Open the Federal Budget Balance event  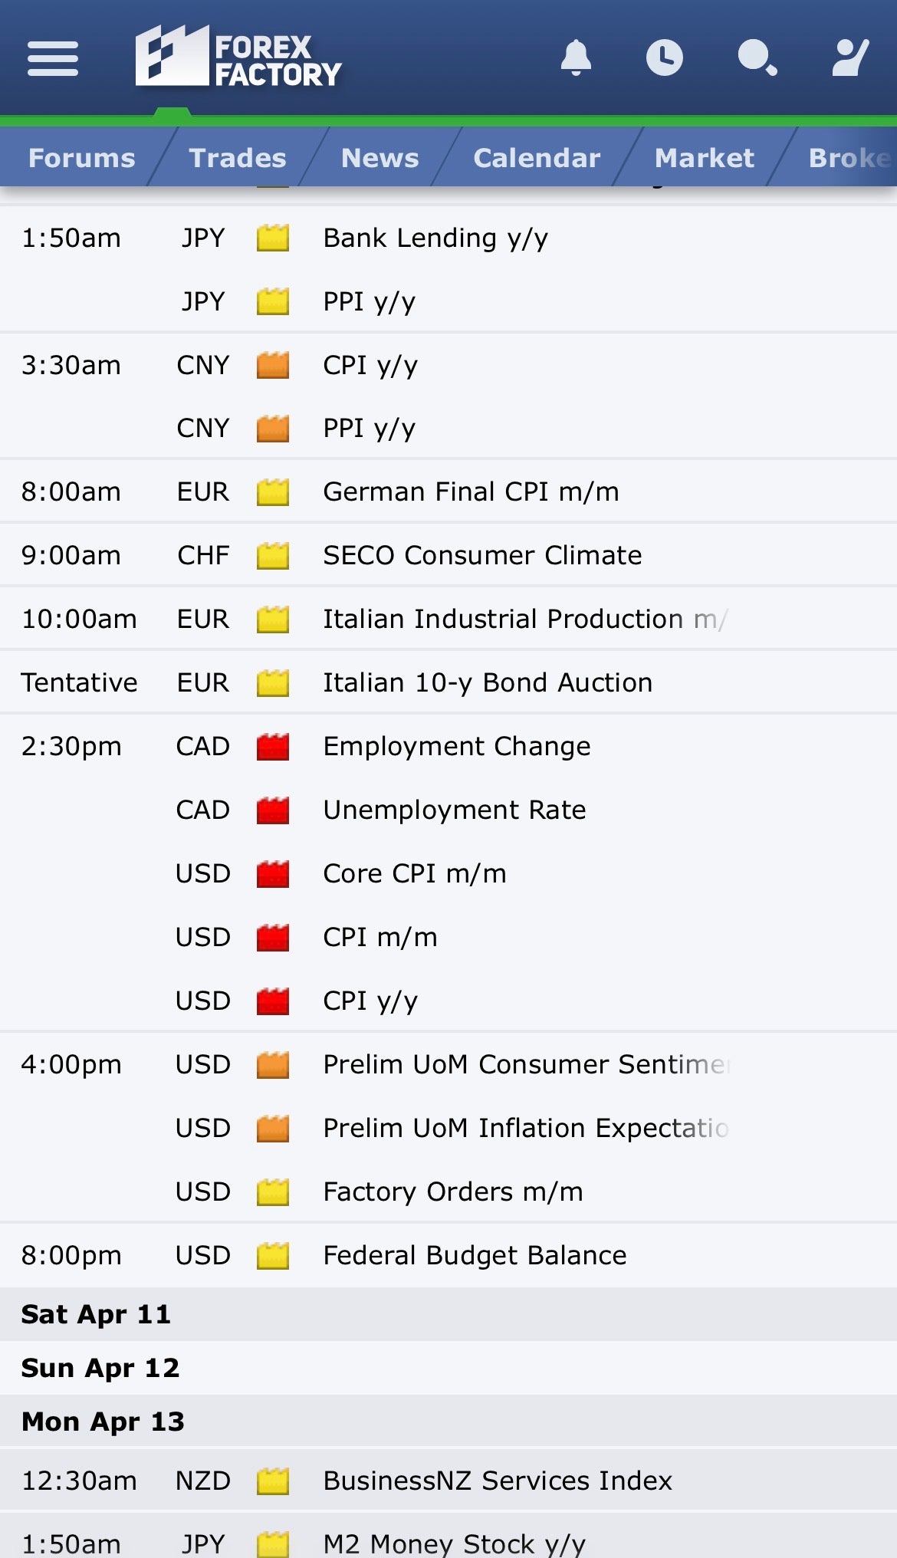tap(475, 1256)
